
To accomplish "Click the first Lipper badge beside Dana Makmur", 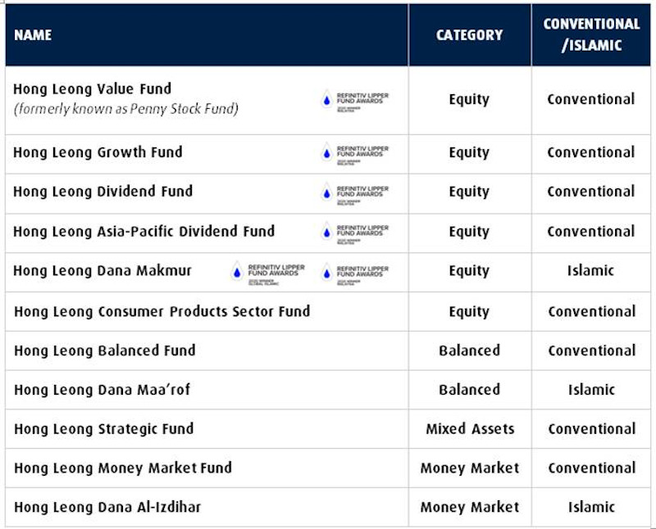I will 266,272.
